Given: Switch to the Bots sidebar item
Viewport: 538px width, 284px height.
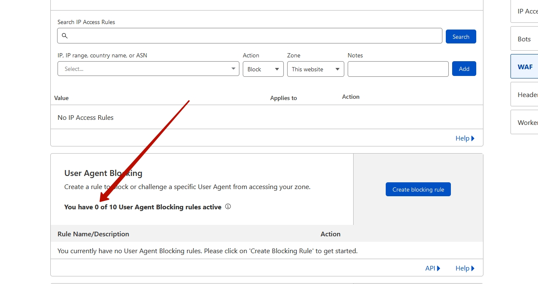Looking at the screenshot, I should coord(524,39).
